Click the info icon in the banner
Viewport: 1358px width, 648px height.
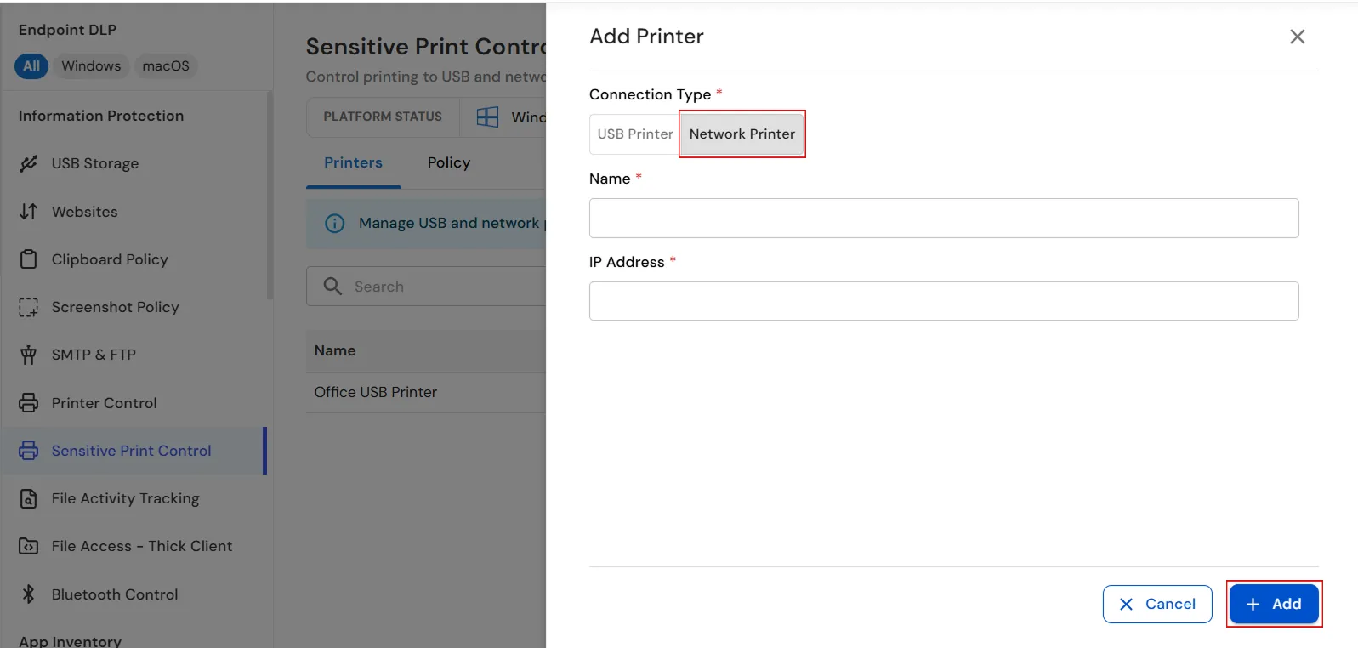tap(335, 223)
